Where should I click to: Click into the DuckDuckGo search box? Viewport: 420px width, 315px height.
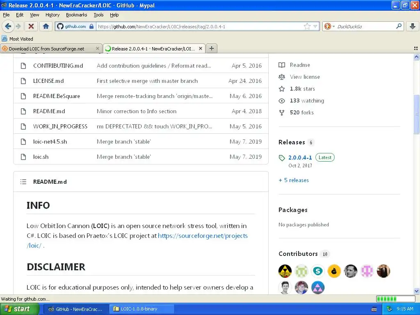coord(365,26)
